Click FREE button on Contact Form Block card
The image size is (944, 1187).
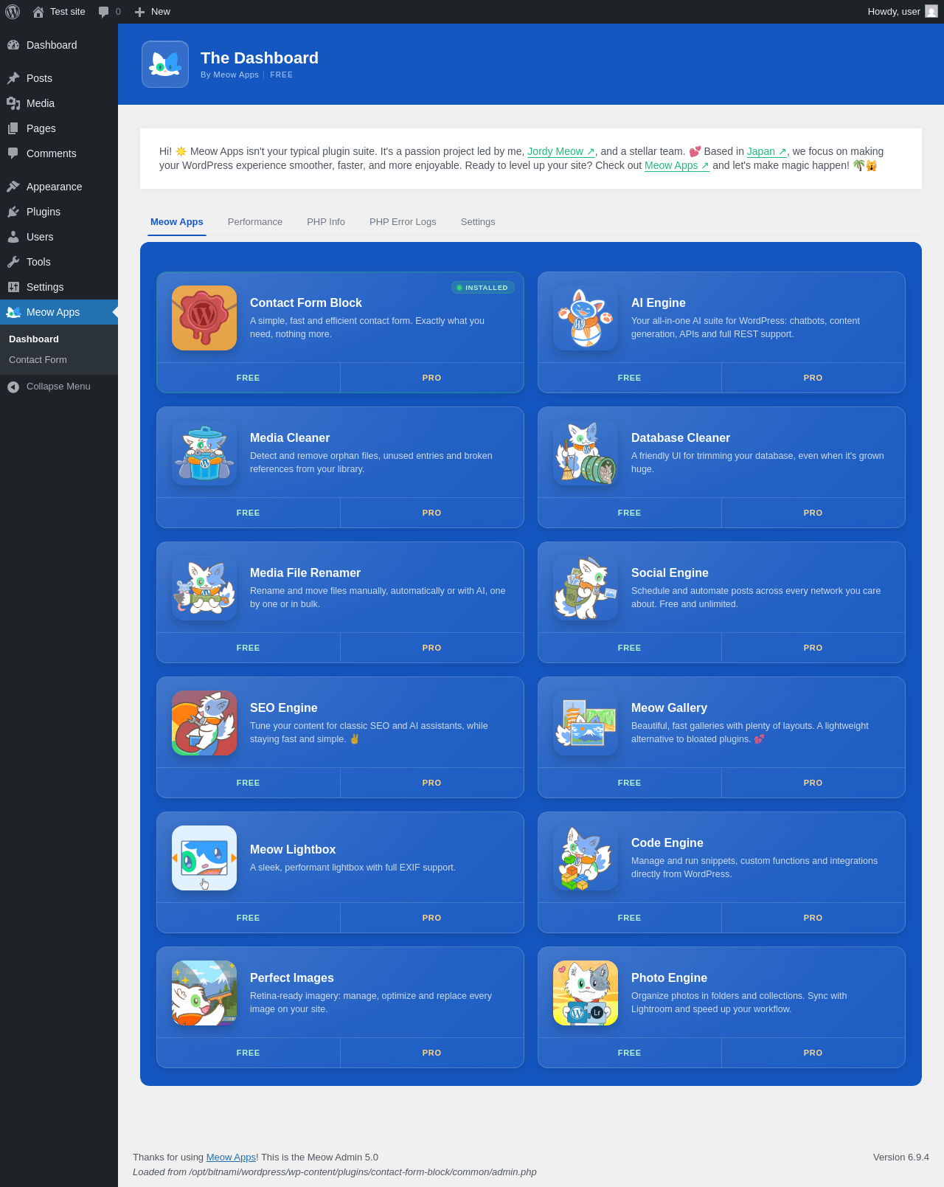[x=249, y=378]
